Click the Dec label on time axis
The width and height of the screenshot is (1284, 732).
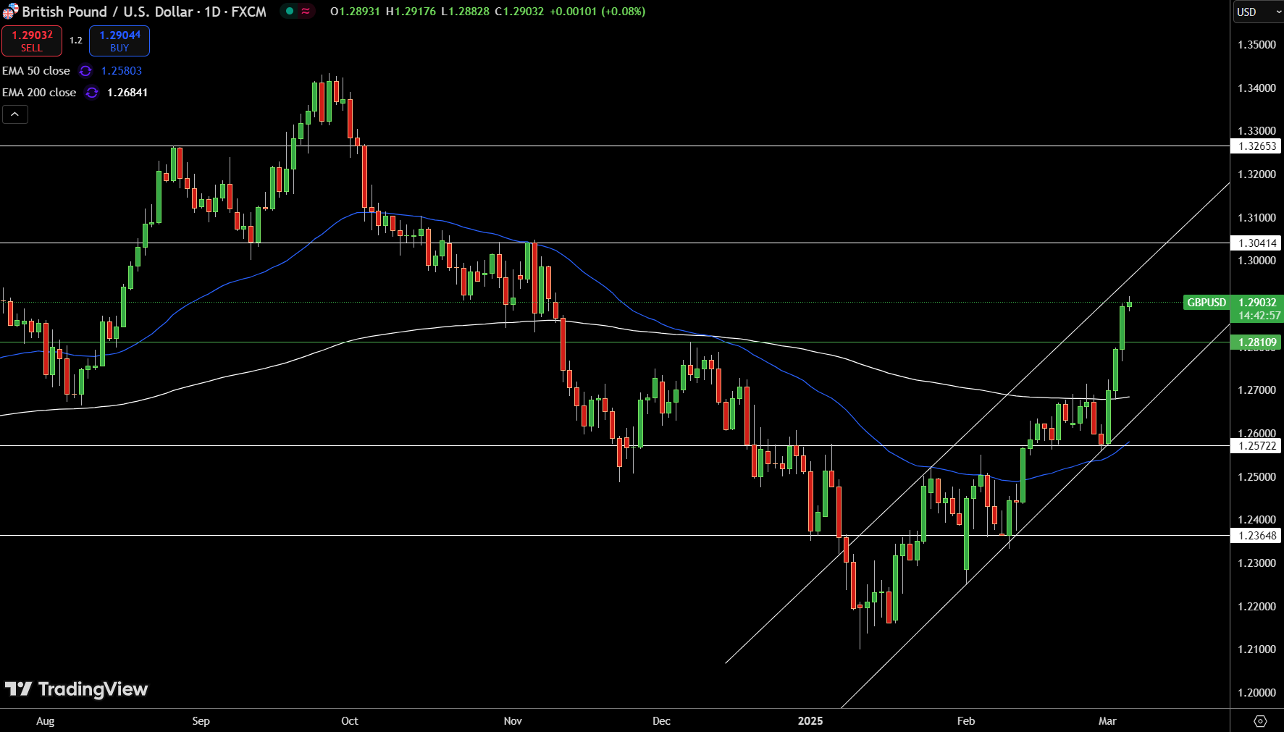click(661, 721)
